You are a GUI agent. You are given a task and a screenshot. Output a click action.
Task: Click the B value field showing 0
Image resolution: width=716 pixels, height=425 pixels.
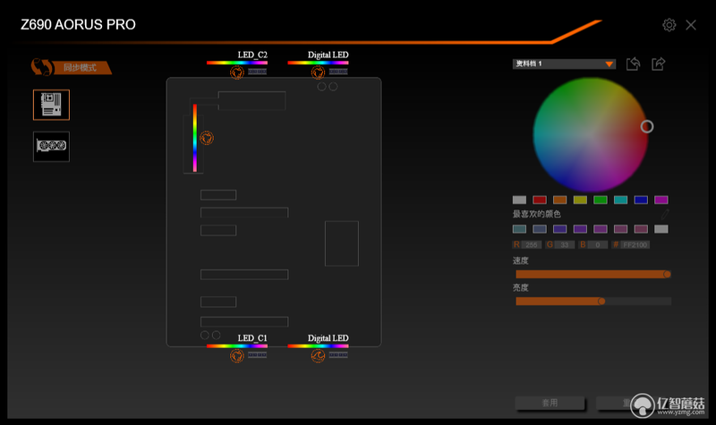point(597,245)
